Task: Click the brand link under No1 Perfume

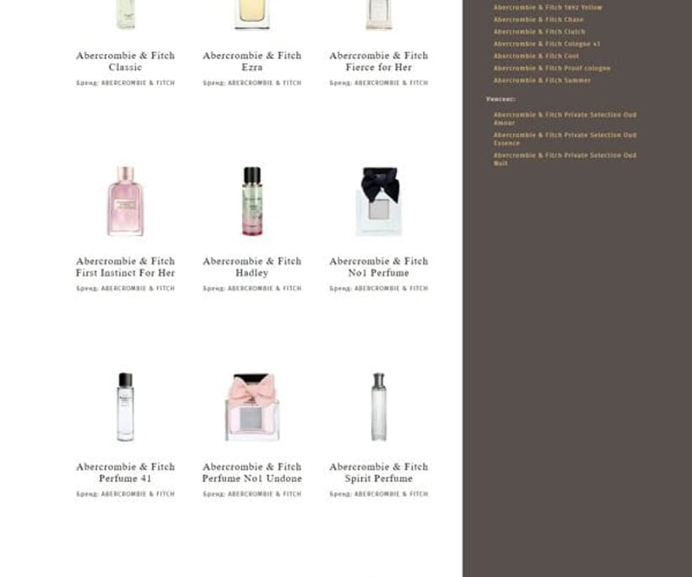Action: tap(392, 288)
